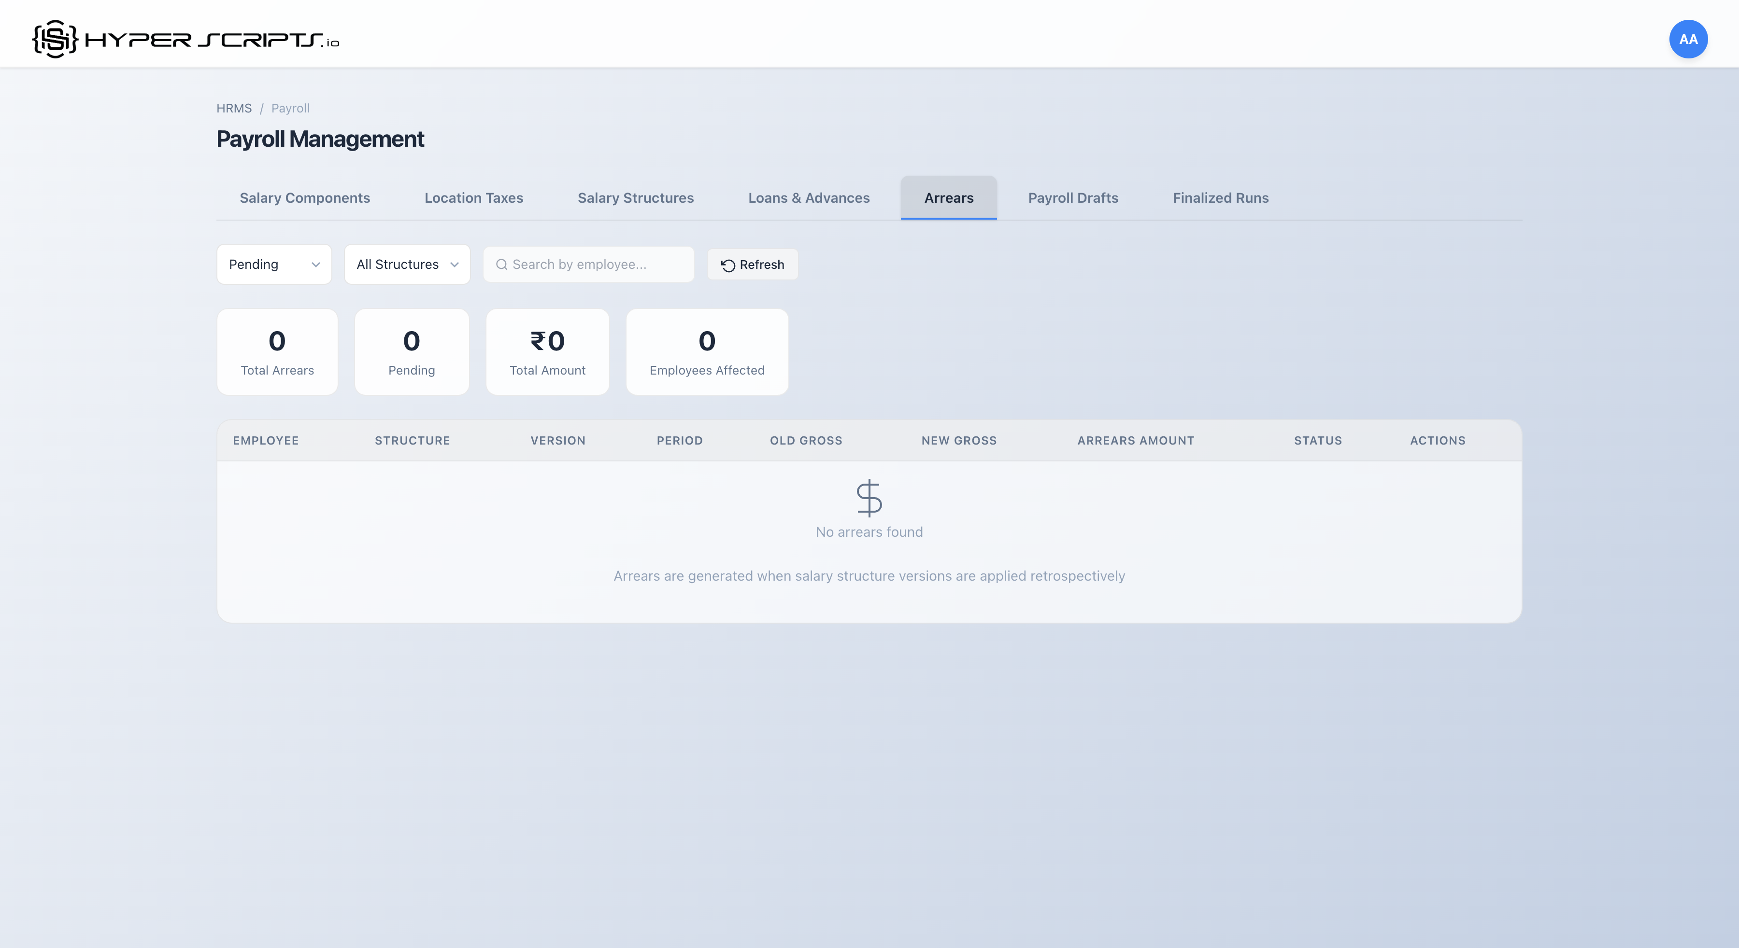Click the dollar sign empty-state icon
This screenshot has height=948, width=1739.
(869, 498)
